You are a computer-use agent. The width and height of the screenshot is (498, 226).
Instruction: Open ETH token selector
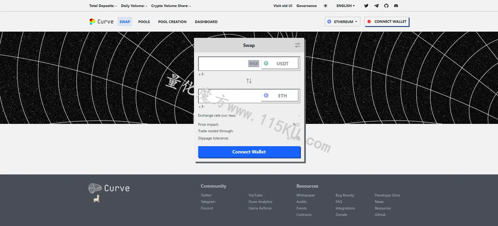(280, 96)
